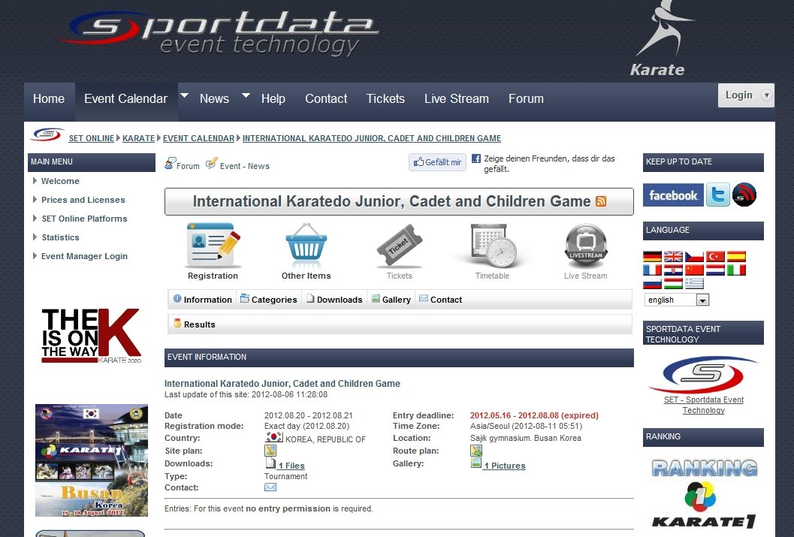
Task: Follow the event name breadcrumb link
Action: tap(372, 138)
